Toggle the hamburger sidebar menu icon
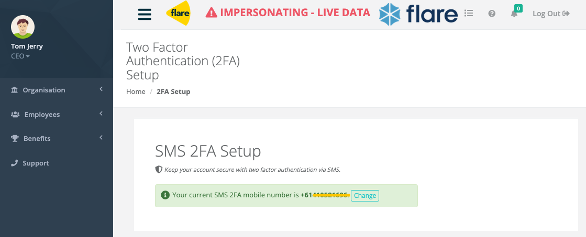 pyautogui.click(x=145, y=14)
